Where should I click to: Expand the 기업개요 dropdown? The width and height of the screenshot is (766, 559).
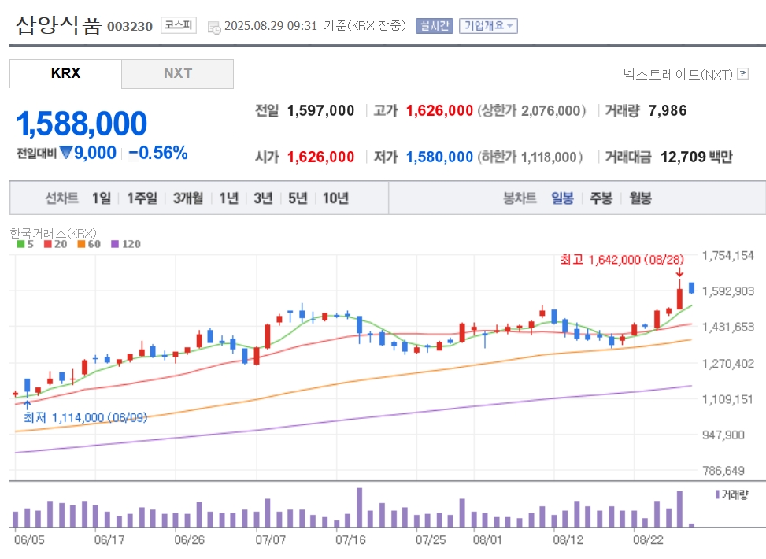(488, 26)
